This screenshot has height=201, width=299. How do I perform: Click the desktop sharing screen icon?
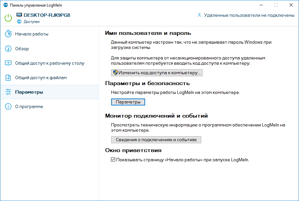click(x=8, y=63)
